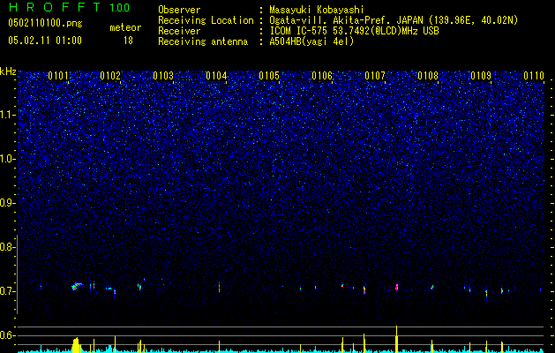Click the kHz axis unit label

tap(8, 71)
